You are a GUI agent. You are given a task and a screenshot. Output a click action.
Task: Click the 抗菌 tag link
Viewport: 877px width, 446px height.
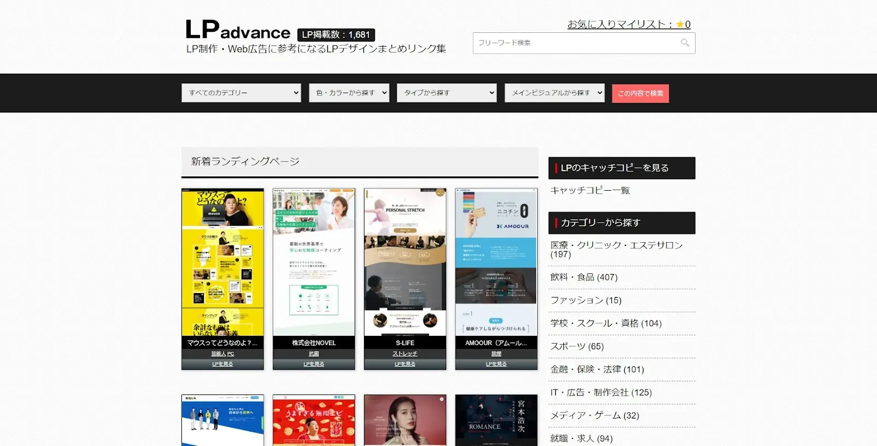[x=314, y=354]
